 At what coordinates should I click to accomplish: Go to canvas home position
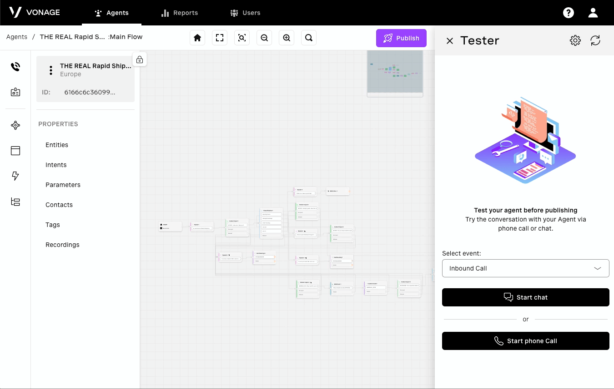point(197,38)
